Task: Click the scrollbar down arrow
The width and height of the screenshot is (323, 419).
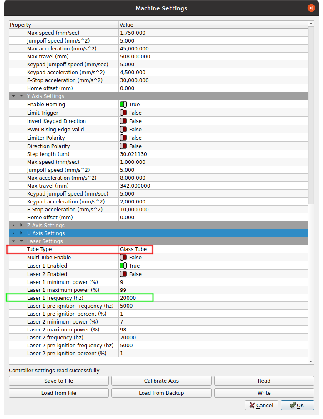Action: tap(311, 361)
